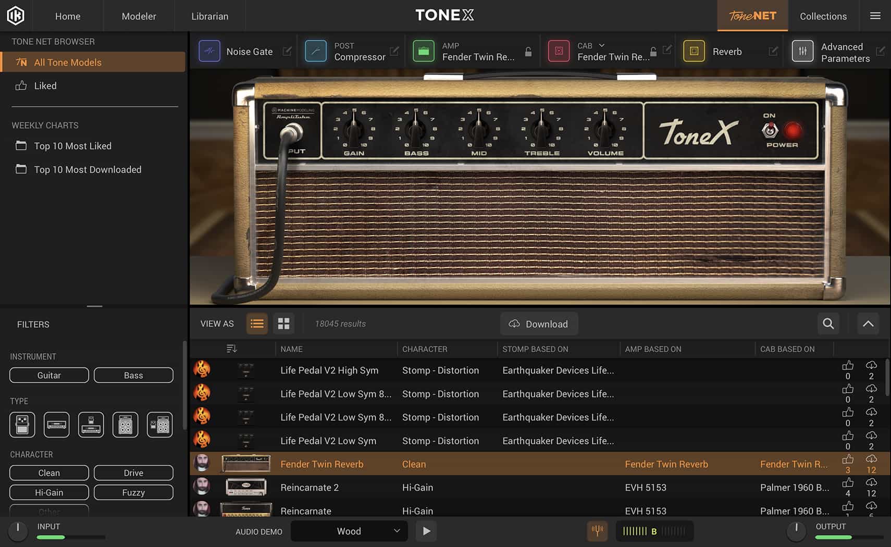Click the CAB lock icon
891x547 pixels.
click(x=653, y=52)
